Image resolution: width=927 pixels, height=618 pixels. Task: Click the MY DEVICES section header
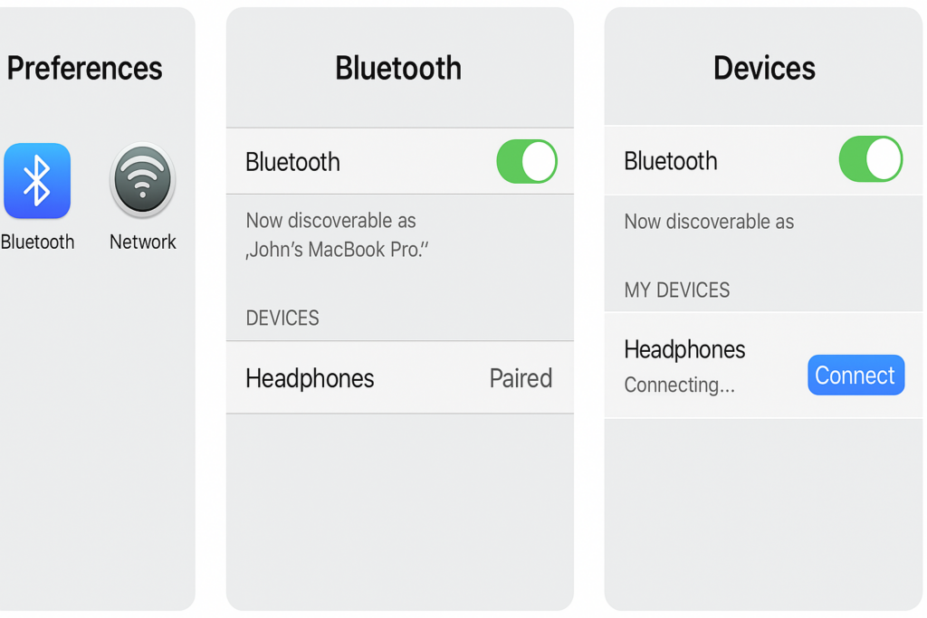tap(677, 290)
